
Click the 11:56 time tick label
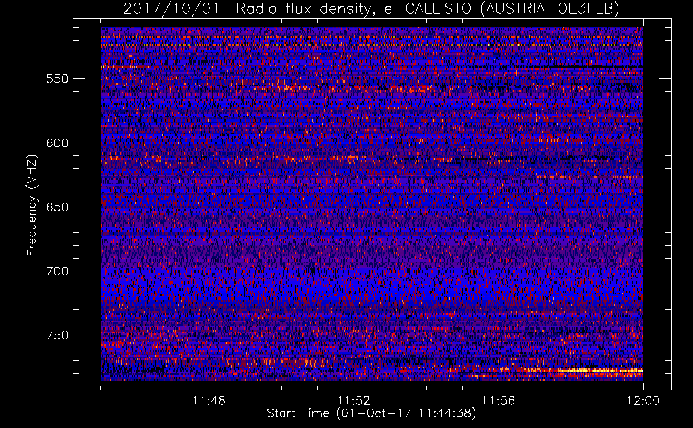499,401
